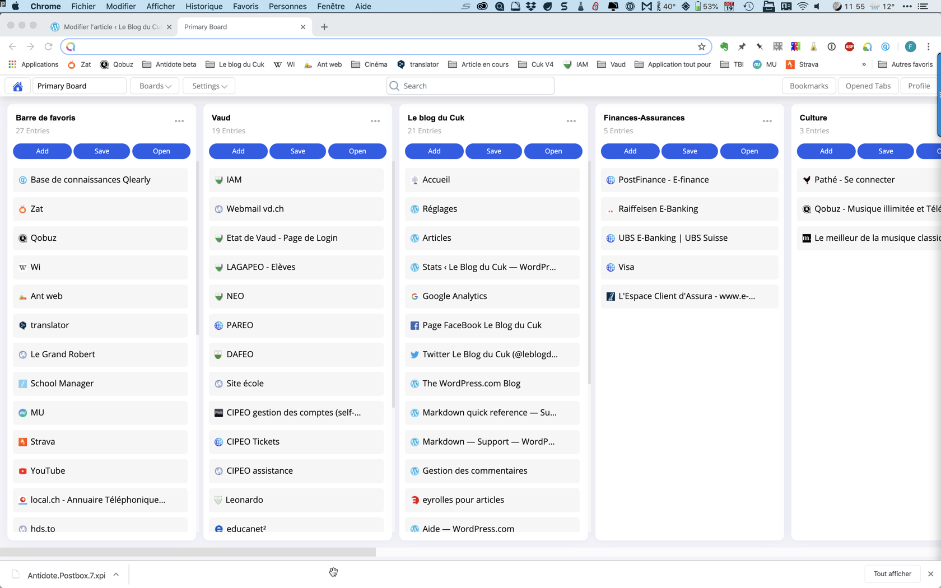Expand Antidote.Postbox.7.xpi download options
The image size is (941, 588).
116,575
